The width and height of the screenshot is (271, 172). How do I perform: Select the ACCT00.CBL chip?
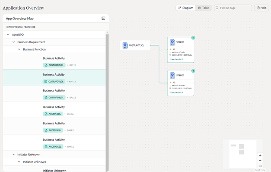coord(53,147)
